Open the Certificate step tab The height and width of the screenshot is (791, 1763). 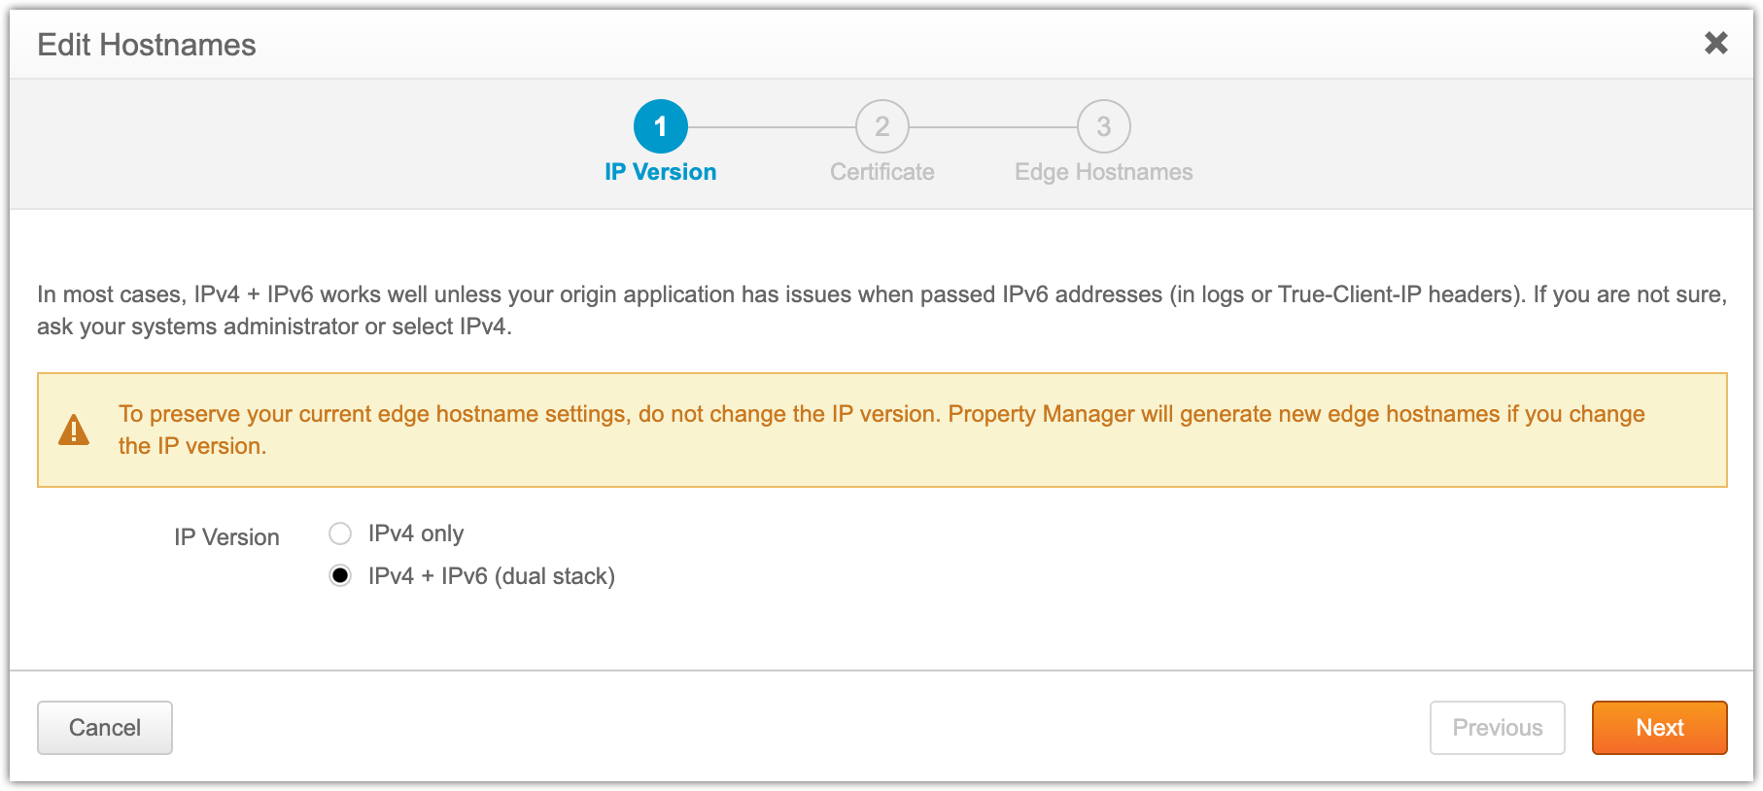pos(881,172)
